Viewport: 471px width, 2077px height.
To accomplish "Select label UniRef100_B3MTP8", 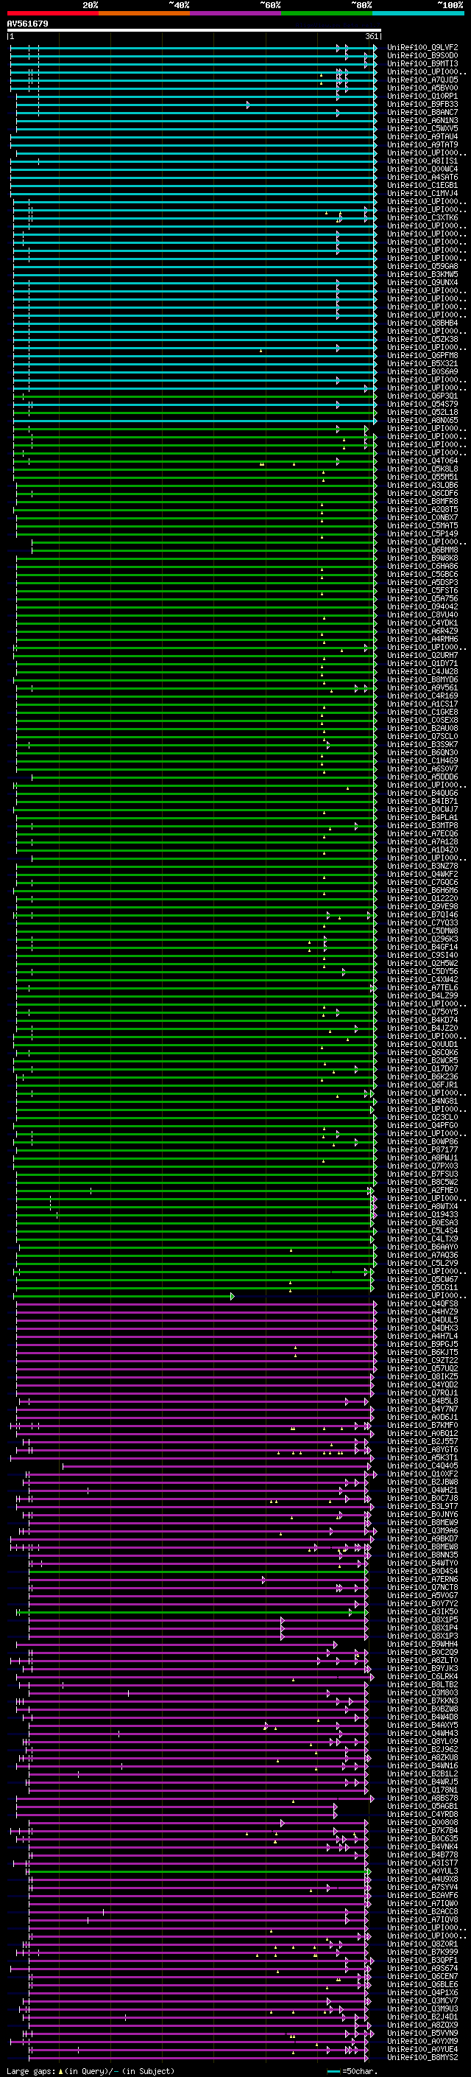I will [x=422, y=826].
